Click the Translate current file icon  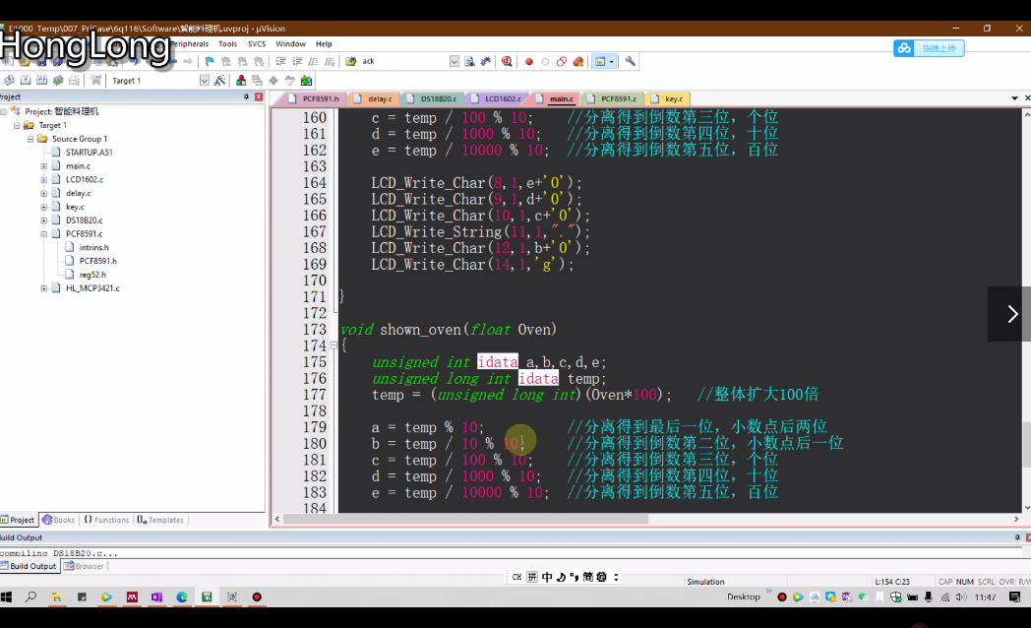coord(9,81)
